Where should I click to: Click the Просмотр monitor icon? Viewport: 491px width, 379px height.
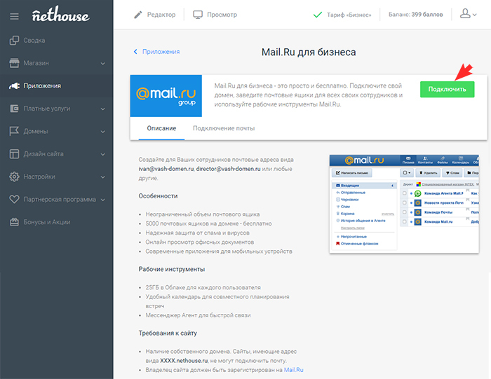click(198, 15)
